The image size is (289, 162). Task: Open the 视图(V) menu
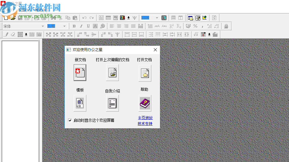point(24,10)
